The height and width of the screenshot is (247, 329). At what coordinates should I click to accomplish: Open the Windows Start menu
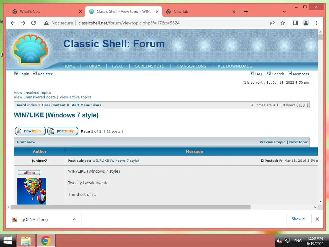click(8, 241)
